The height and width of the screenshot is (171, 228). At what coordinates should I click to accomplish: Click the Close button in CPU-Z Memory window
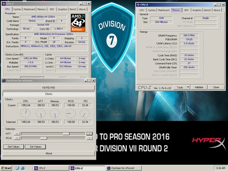216,87
